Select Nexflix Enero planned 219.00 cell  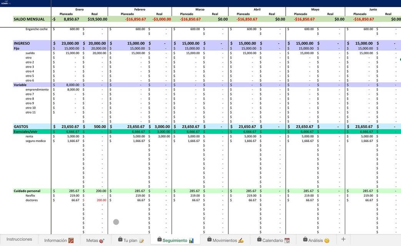(x=75, y=196)
